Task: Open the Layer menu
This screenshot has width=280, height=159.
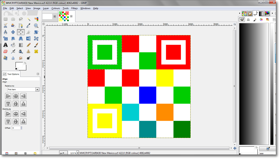Action: (x=46, y=8)
